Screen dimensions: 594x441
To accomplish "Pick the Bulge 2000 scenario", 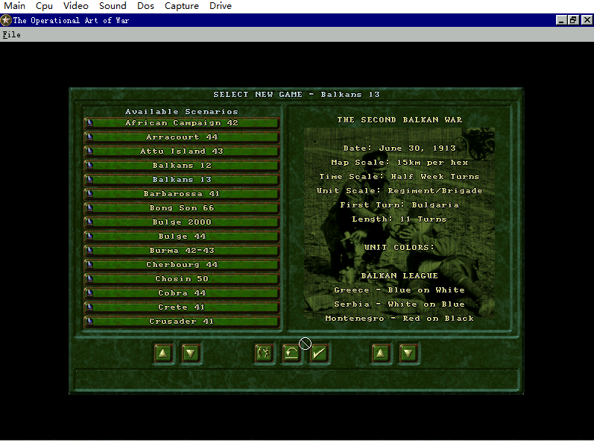I will pos(182,222).
